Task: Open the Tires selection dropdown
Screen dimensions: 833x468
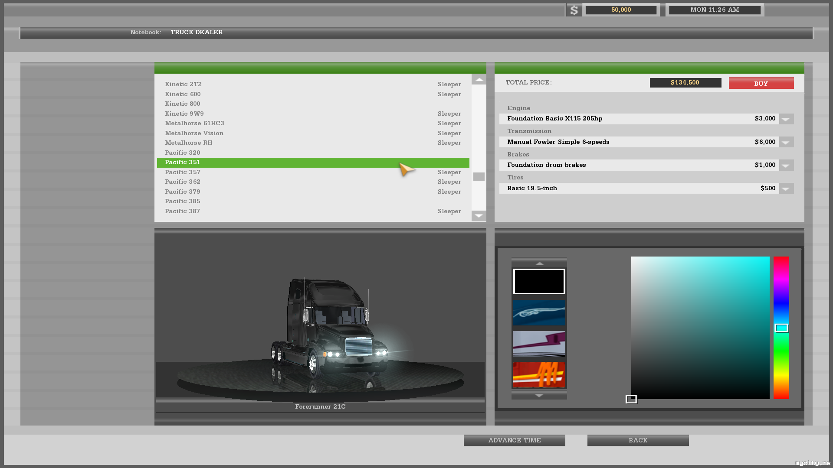Action: (x=786, y=188)
